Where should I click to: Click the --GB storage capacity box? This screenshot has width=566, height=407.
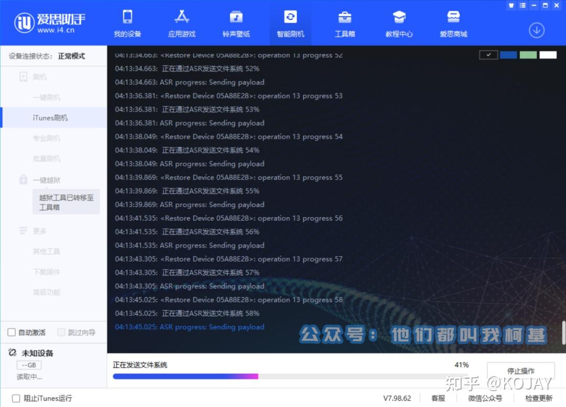click(29, 365)
